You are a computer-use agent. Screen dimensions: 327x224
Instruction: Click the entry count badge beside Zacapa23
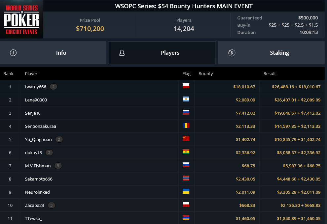pos(51,205)
